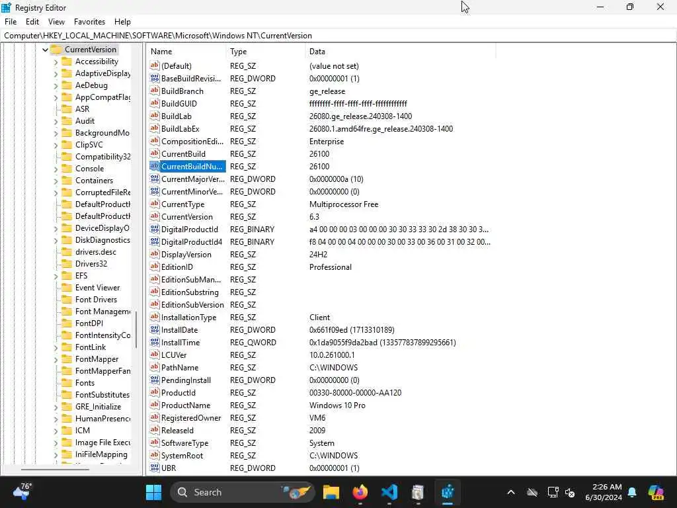Open the weather widget on taskbar
The height and width of the screenshot is (508, 677).
tap(22, 492)
